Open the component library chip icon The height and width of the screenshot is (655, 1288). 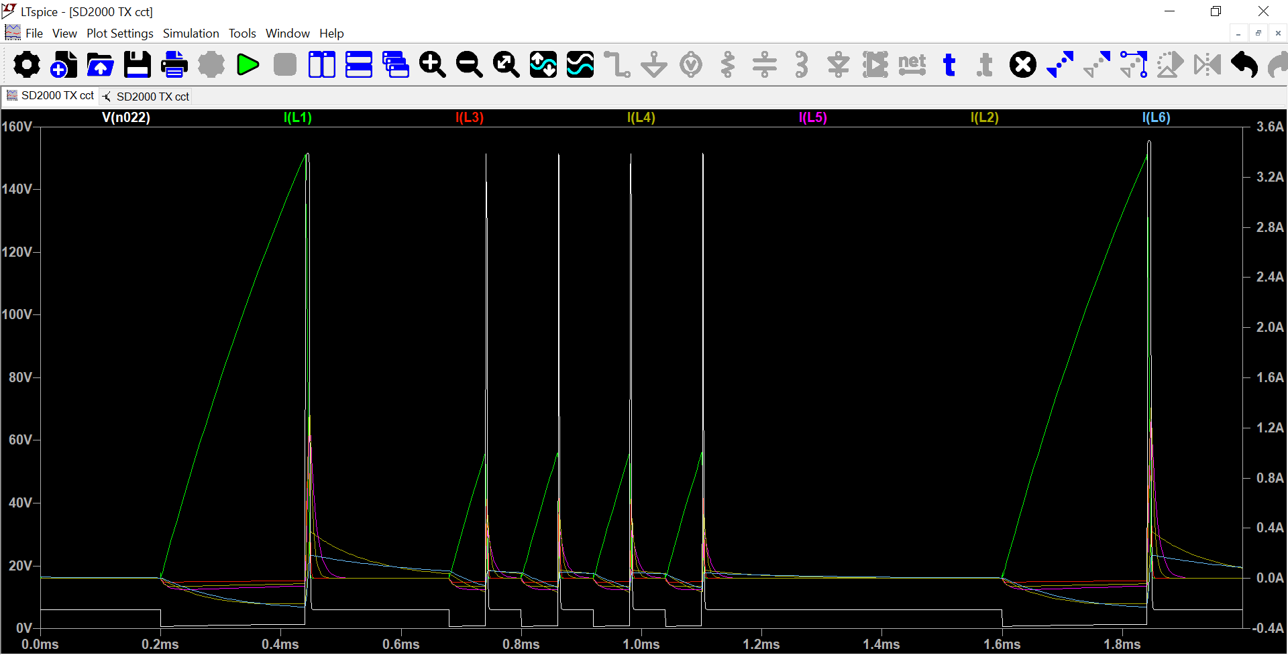pos(875,65)
